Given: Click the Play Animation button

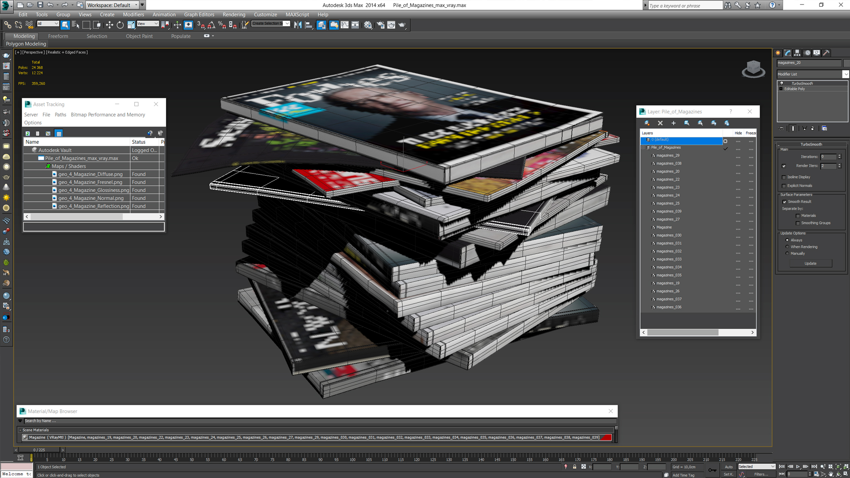Looking at the screenshot, I should [x=798, y=466].
